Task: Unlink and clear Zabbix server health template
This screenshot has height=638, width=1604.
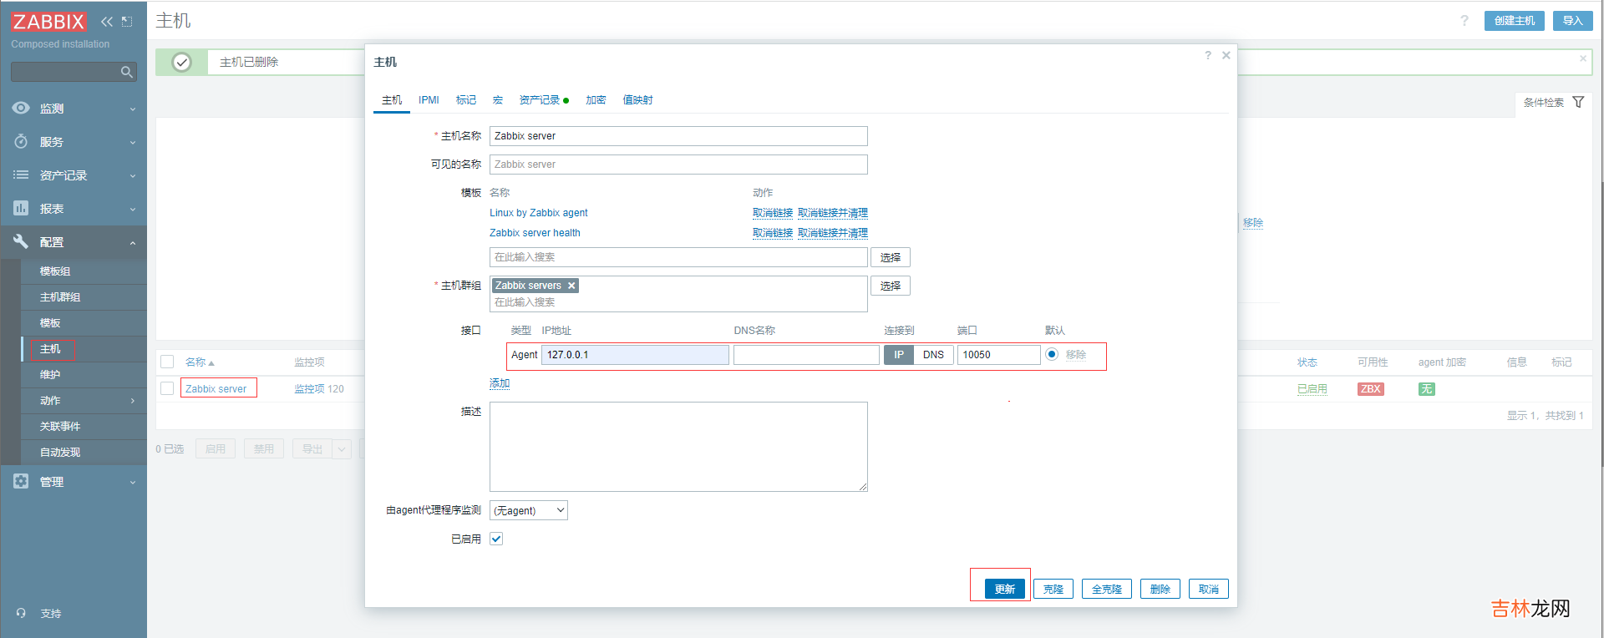Action: (833, 233)
